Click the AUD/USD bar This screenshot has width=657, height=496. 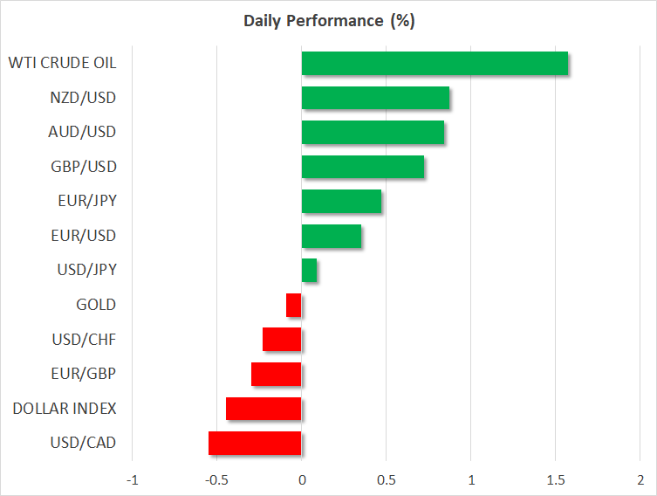[x=373, y=133]
